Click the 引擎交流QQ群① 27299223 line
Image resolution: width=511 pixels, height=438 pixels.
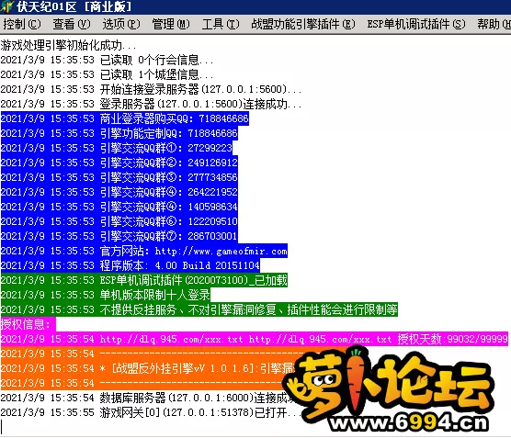tap(117, 148)
